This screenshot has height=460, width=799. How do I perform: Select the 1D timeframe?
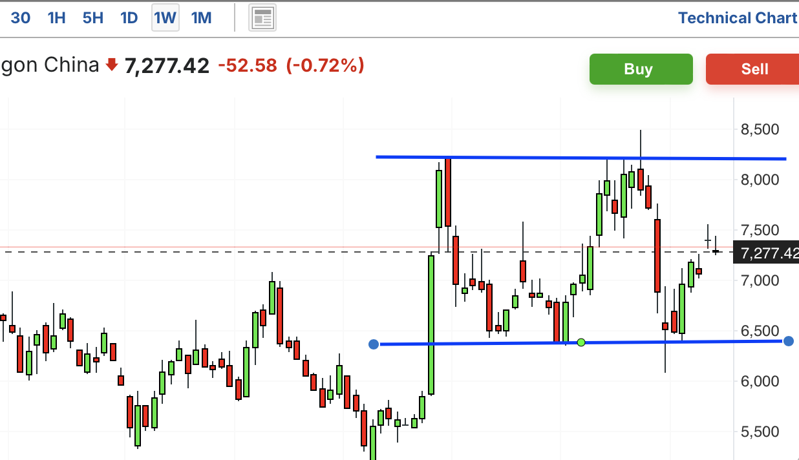(x=129, y=18)
